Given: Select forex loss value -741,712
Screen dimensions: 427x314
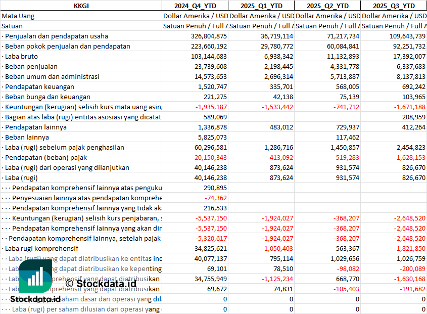Looking at the screenshot, I should click(346, 107).
